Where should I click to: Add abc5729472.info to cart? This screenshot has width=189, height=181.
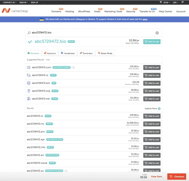[152, 148]
